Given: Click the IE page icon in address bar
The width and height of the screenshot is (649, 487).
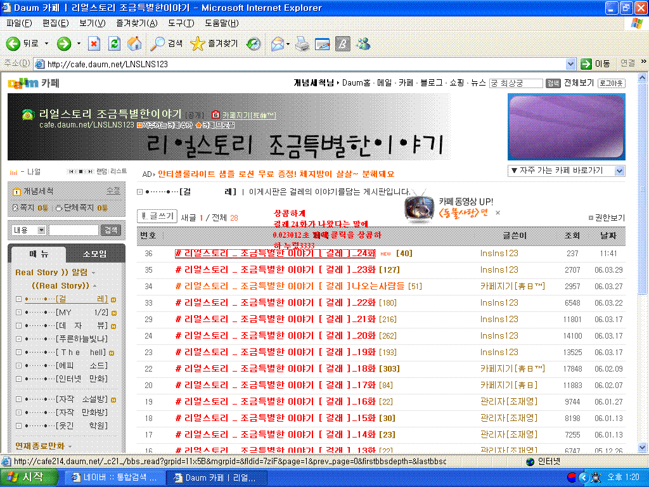Looking at the screenshot, I should 40,64.
